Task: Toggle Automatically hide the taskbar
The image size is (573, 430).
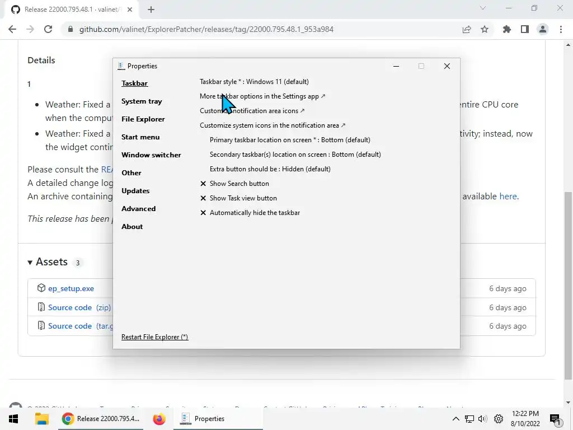Action: click(250, 213)
